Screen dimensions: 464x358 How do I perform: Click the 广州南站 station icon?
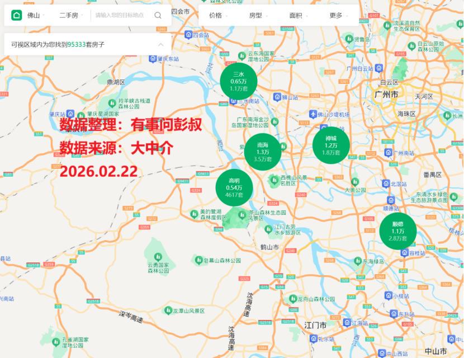pyautogui.click(x=388, y=152)
